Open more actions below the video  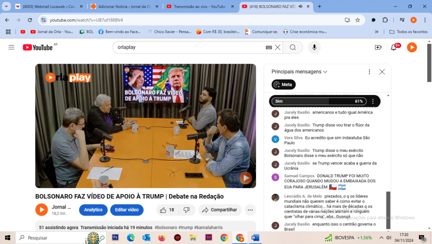click(x=250, y=210)
